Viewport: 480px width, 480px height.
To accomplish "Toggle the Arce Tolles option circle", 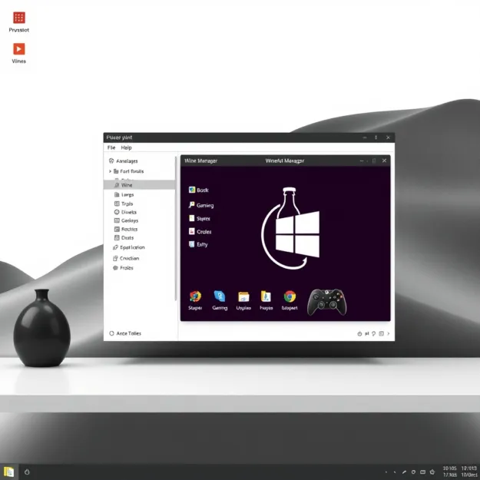I will coord(111,333).
